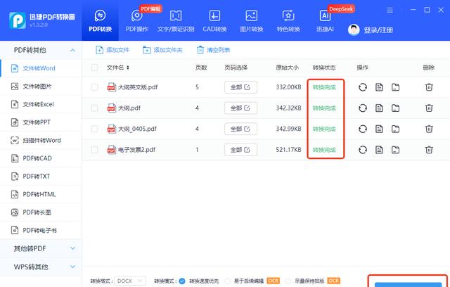Image resolution: width=450 pixels, height=287 pixels.
Task: Select 文件转Excel in sidebar
Action: 41,104
